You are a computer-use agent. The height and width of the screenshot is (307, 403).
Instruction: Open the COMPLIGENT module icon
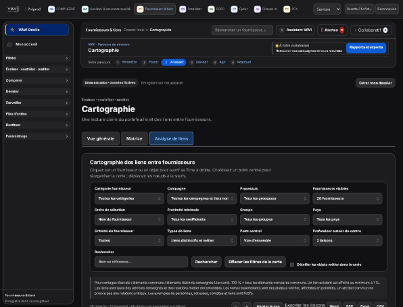[51, 9]
